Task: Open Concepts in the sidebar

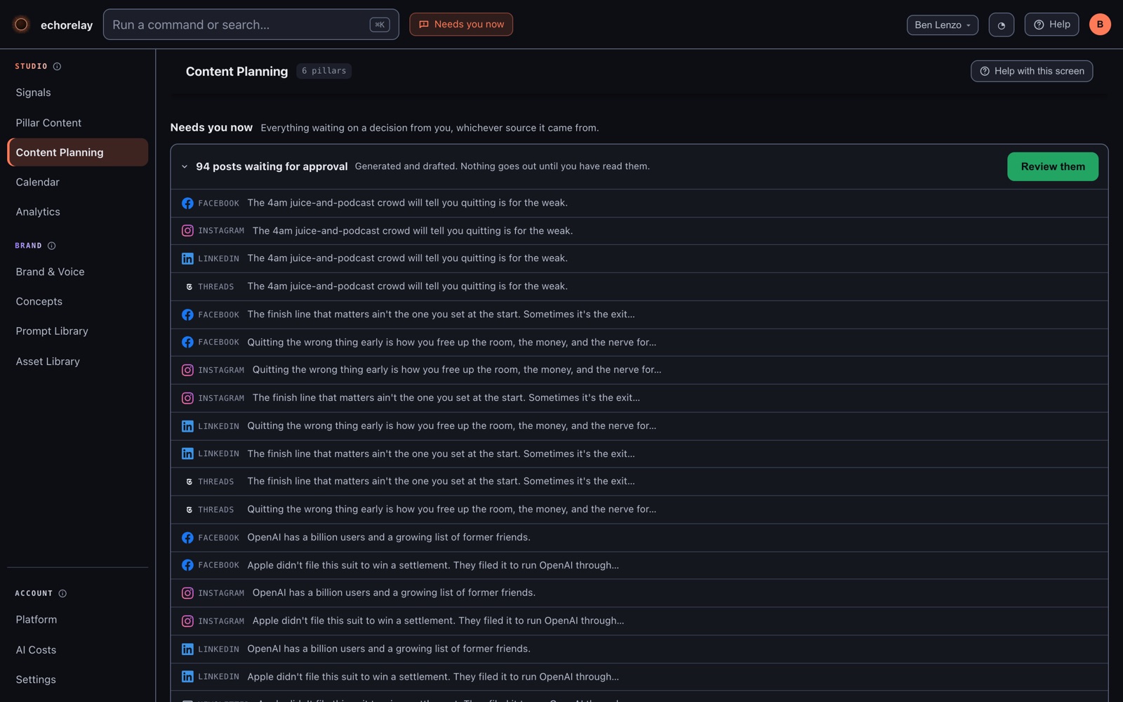Action: pos(77,301)
